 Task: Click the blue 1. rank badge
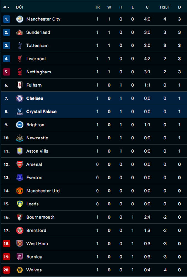coord(7,19)
